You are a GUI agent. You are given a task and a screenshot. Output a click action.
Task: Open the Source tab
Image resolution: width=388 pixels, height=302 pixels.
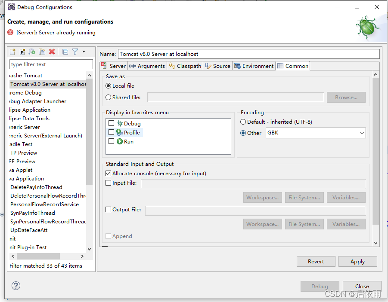[x=218, y=66]
